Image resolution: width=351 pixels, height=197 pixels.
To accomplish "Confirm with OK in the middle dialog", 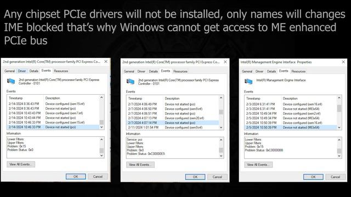I will tap(195, 177).
